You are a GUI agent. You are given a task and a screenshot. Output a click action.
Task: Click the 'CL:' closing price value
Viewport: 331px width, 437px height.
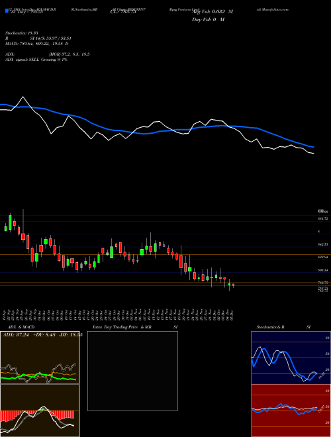[x=123, y=12]
